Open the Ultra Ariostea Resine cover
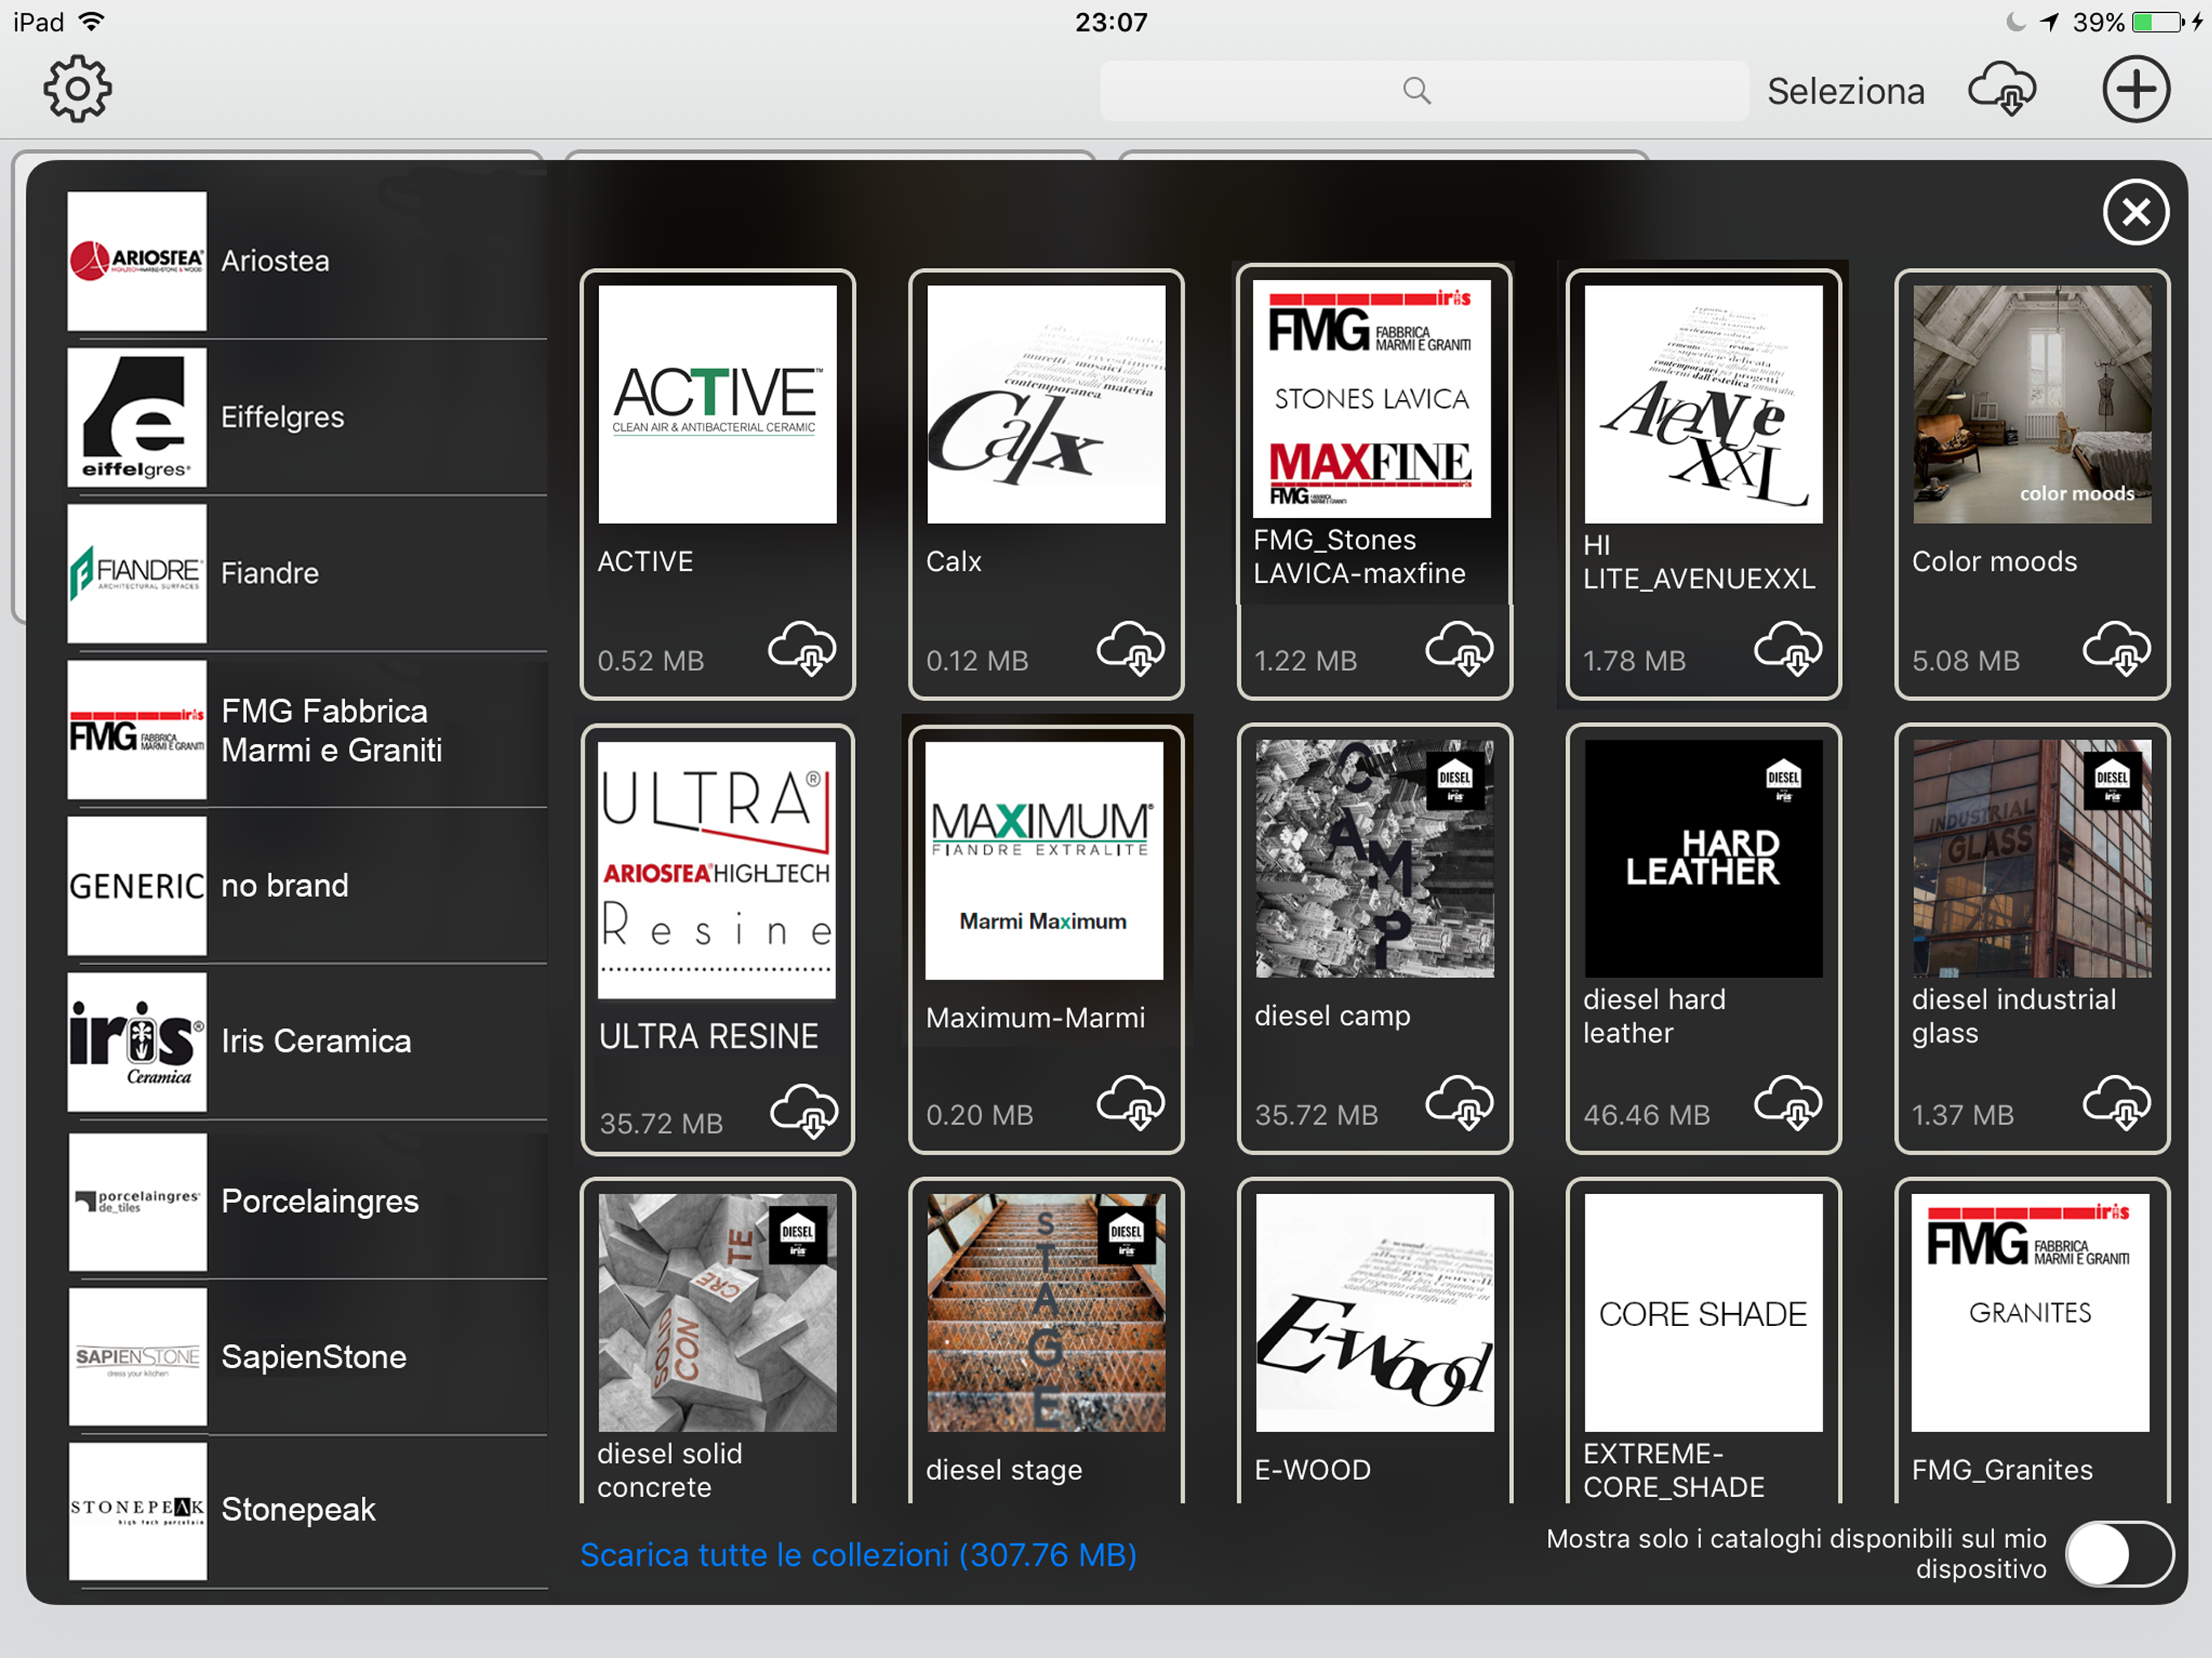Screen dimensions: 2212x1658 coord(717,869)
